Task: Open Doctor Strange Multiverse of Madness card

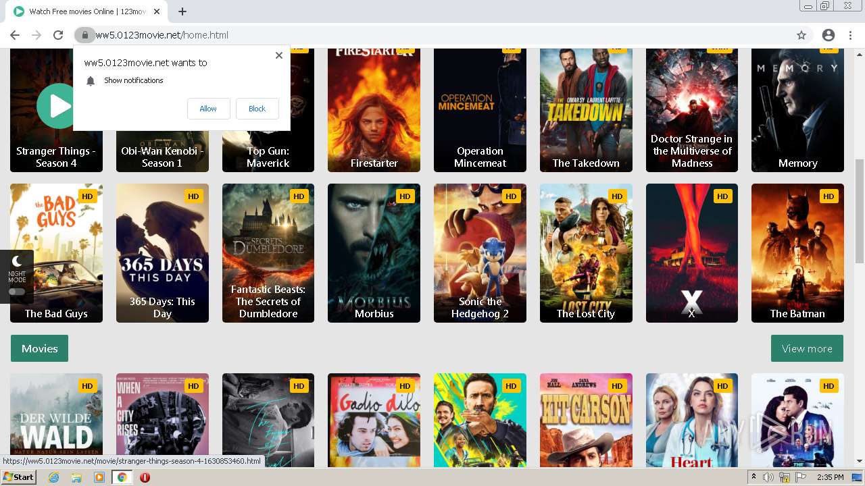Action: [x=692, y=110]
